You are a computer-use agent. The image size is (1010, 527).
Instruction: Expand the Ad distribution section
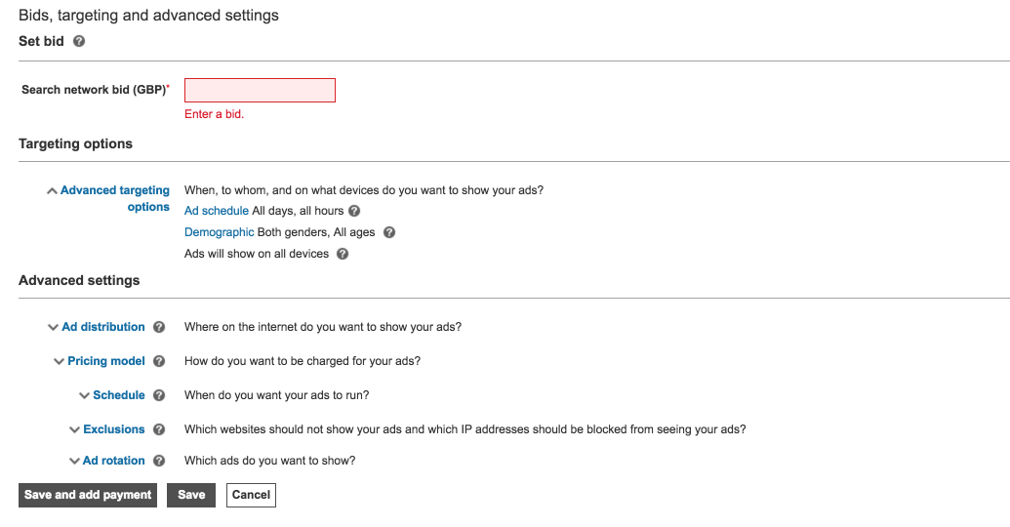(x=102, y=327)
